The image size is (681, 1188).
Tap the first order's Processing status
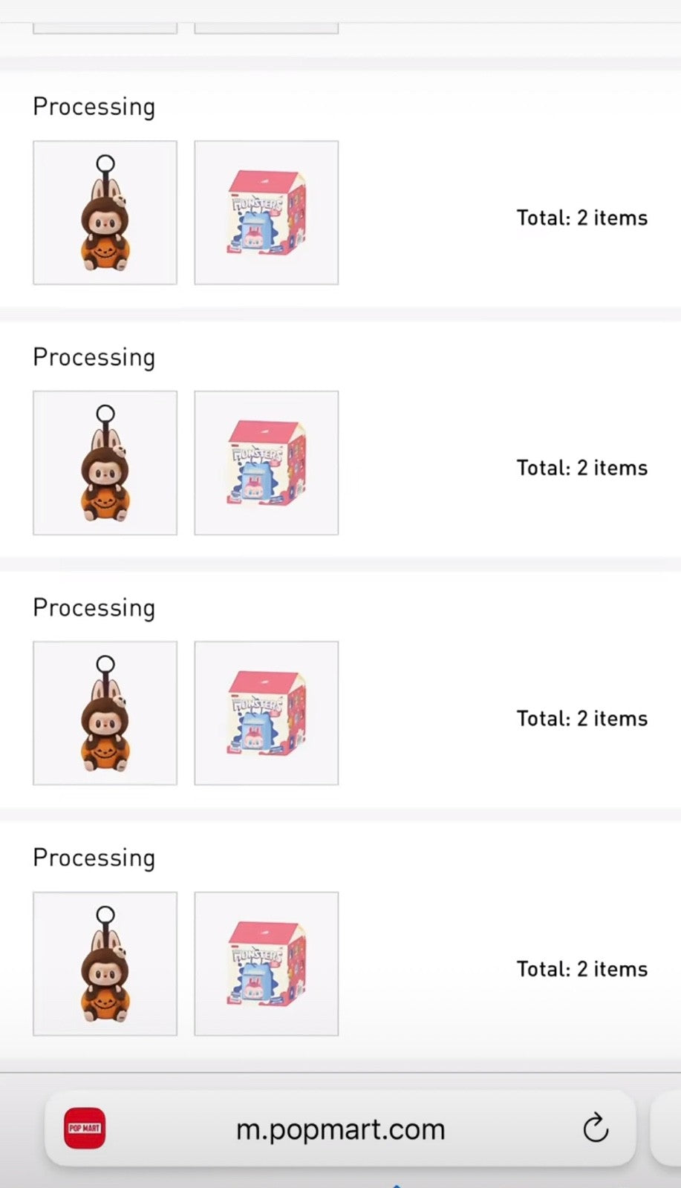point(94,107)
